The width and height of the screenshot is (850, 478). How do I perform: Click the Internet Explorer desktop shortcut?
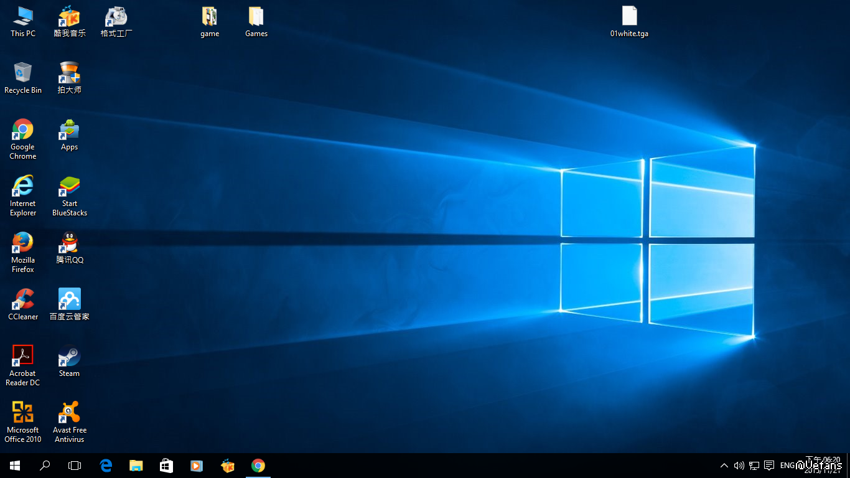[23, 187]
